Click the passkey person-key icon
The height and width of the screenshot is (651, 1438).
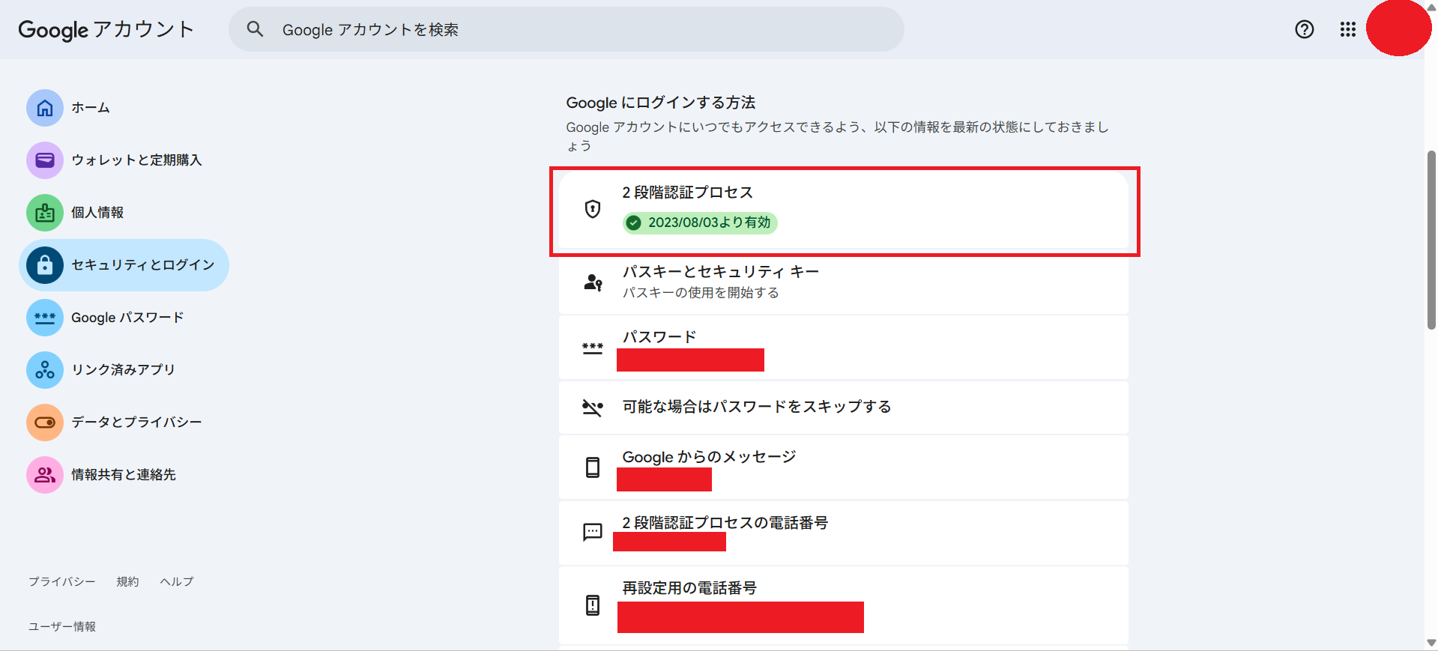(x=593, y=282)
